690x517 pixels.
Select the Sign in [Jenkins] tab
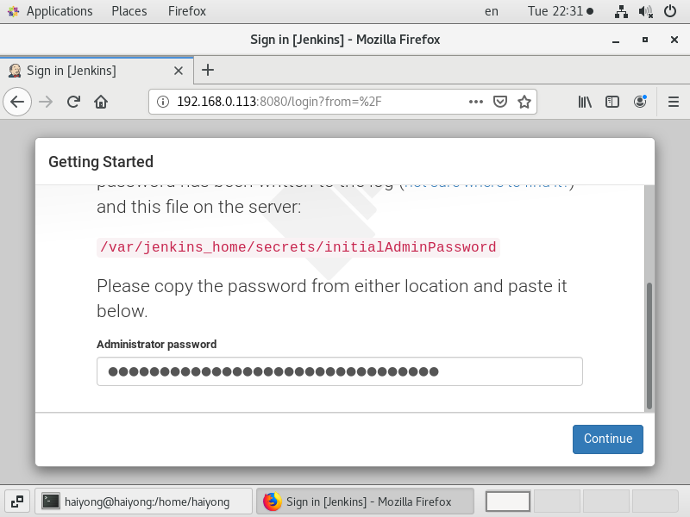(97, 71)
